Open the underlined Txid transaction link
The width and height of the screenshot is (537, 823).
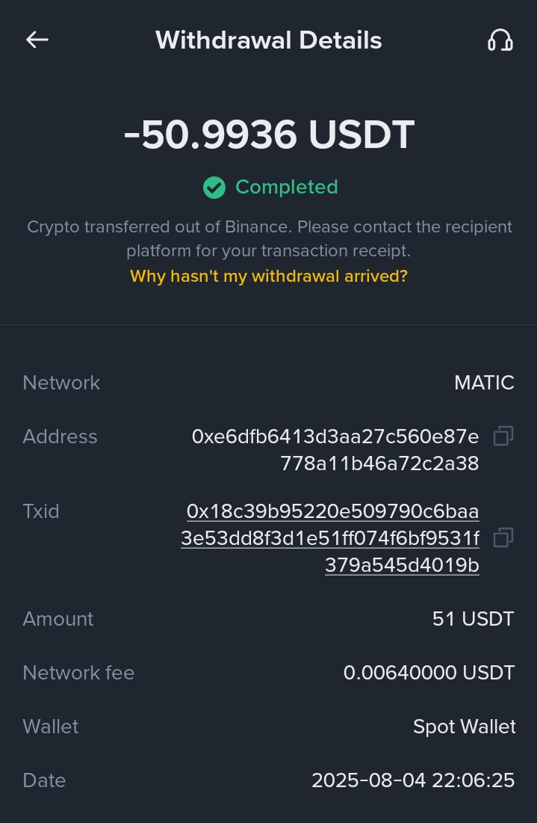(x=330, y=538)
